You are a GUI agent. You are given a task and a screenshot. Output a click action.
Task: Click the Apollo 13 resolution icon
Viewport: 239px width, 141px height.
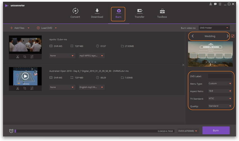pos(72,46)
